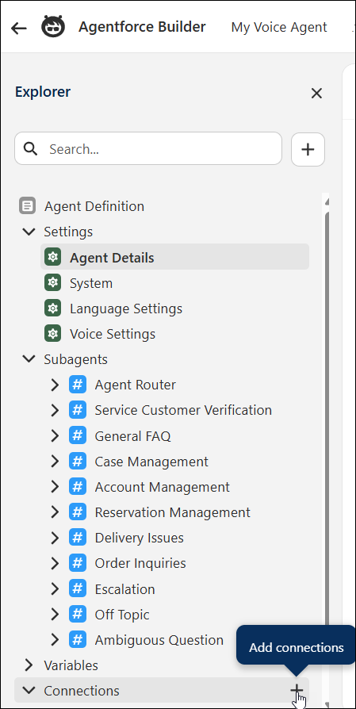Click the gear icon beside Voice Settings
356x709 pixels.
(x=53, y=334)
